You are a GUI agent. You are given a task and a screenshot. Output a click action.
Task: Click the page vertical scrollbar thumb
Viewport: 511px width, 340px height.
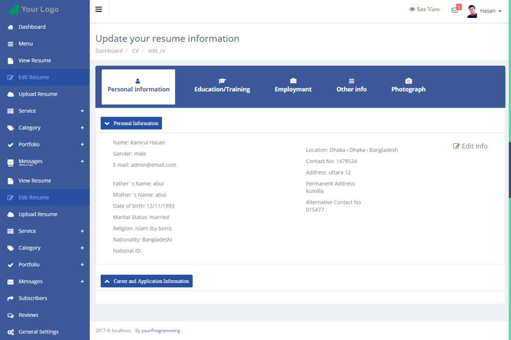pyautogui.click(x=509, y=169)
